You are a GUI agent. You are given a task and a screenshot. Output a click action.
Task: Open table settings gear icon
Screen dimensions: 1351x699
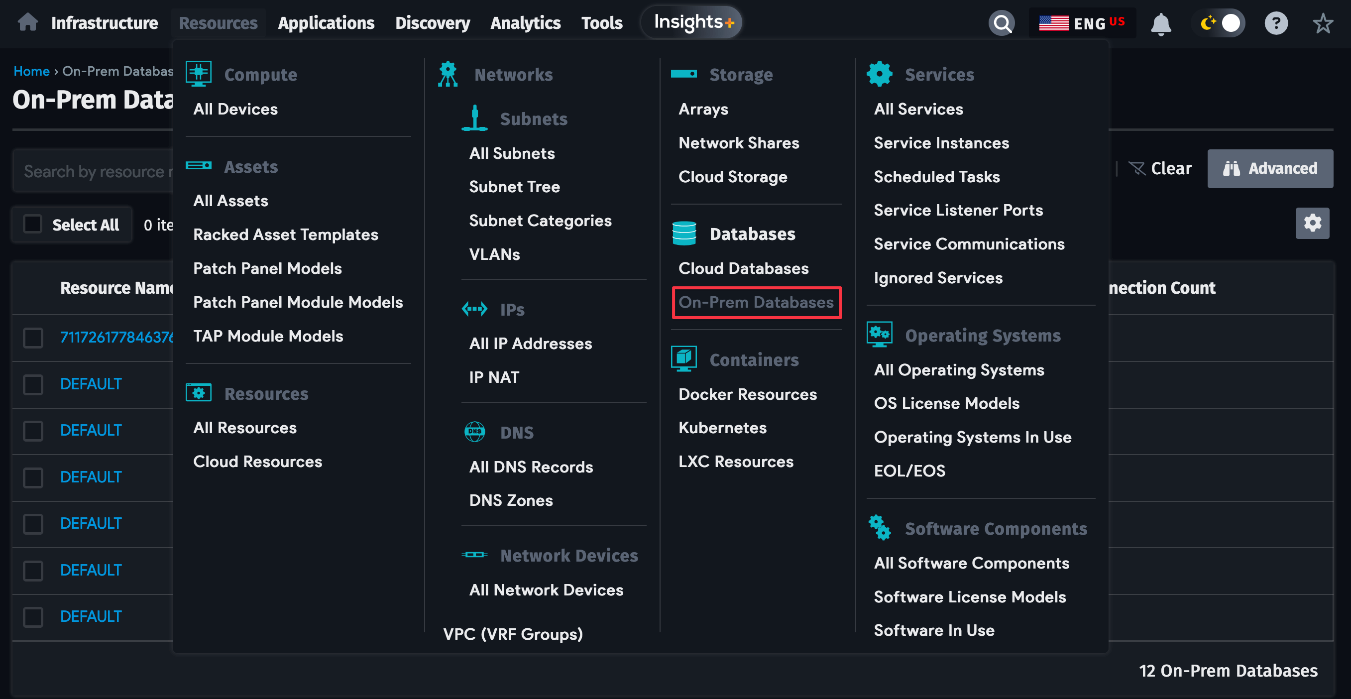pyautogui.click(x=1312, y=223)
